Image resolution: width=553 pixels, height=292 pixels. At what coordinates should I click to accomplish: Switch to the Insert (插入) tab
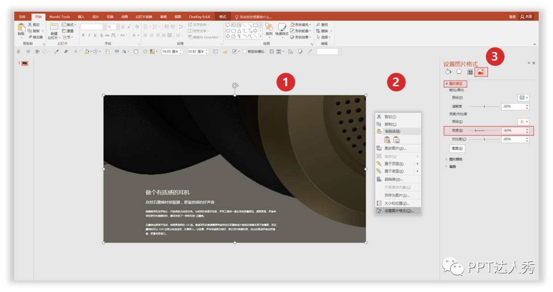(81, 16)
